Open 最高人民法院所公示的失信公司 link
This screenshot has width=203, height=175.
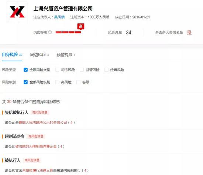click(43, 122)
